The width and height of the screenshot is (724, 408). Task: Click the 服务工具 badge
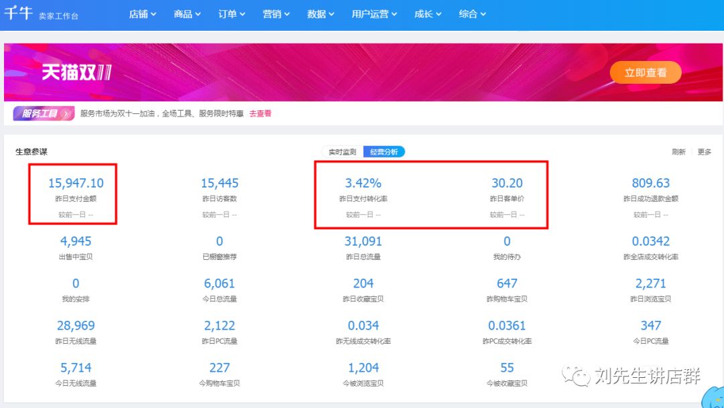click(x=44, y=113)
